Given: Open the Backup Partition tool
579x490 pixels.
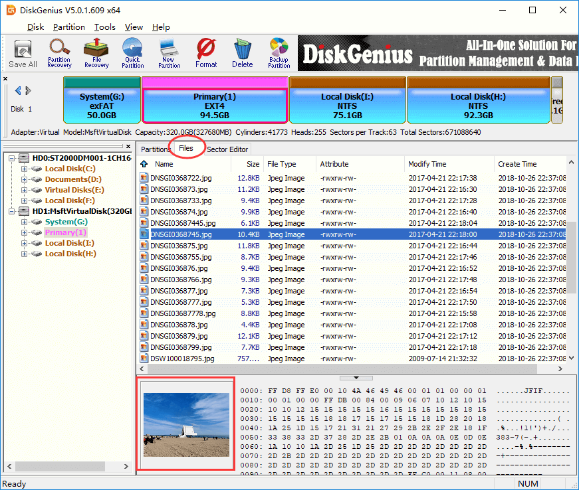Looking at the screenshot, I should tap(279, 53).
